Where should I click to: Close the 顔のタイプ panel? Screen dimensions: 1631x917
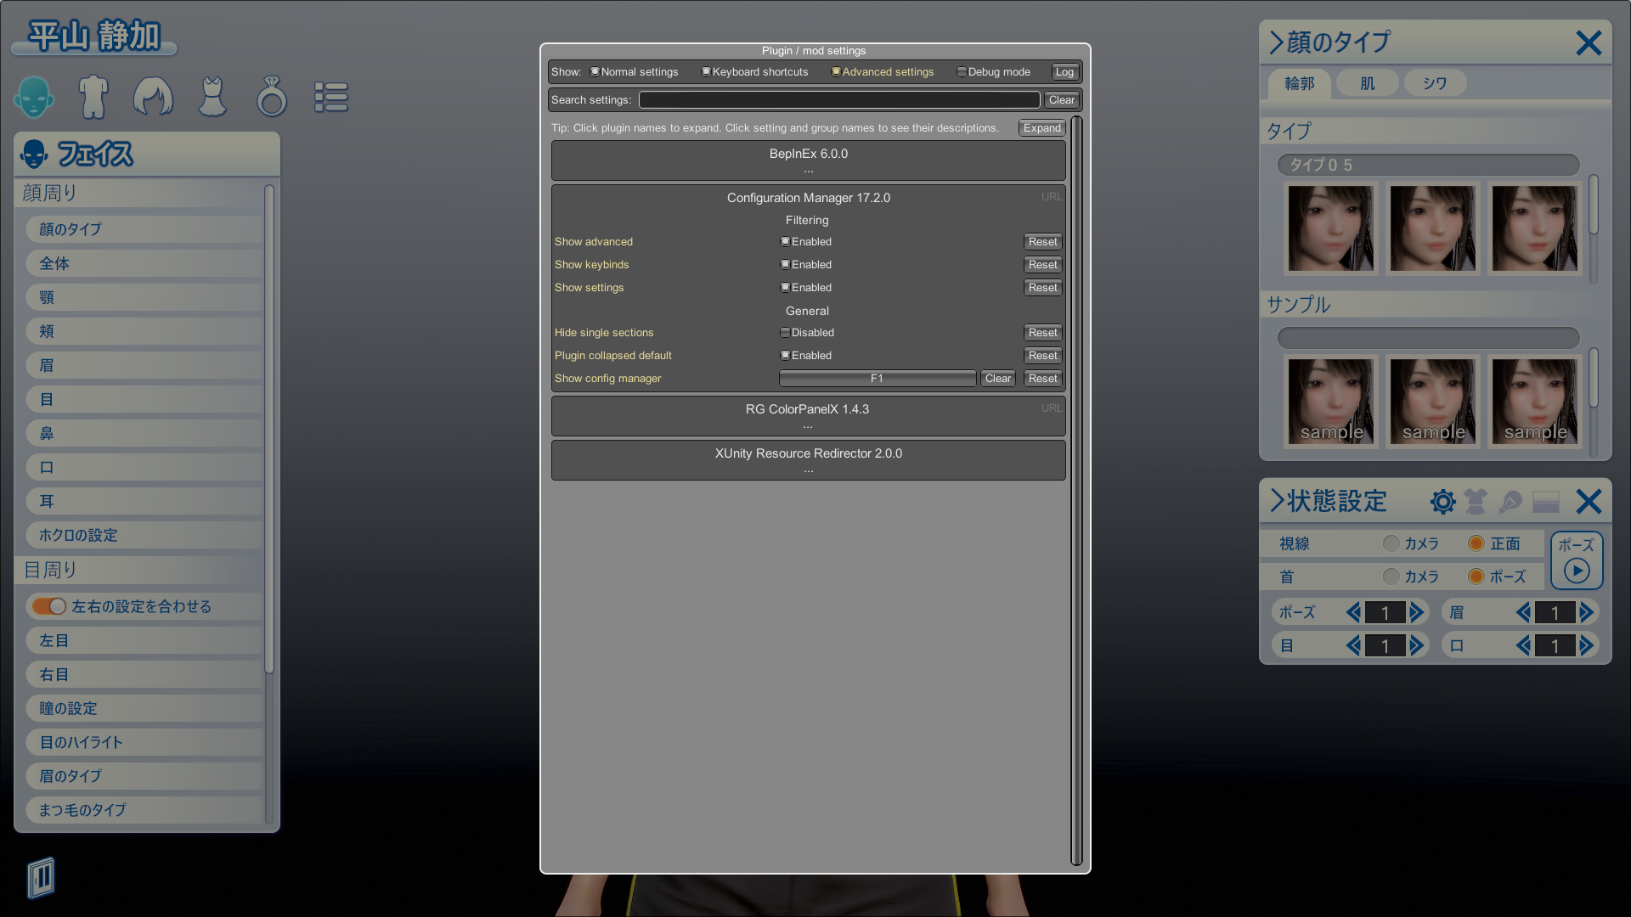click(1589, 42)
